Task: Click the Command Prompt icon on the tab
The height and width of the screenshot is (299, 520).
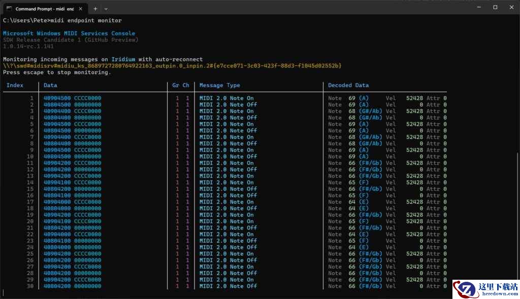Action: [x=9, y=9]
